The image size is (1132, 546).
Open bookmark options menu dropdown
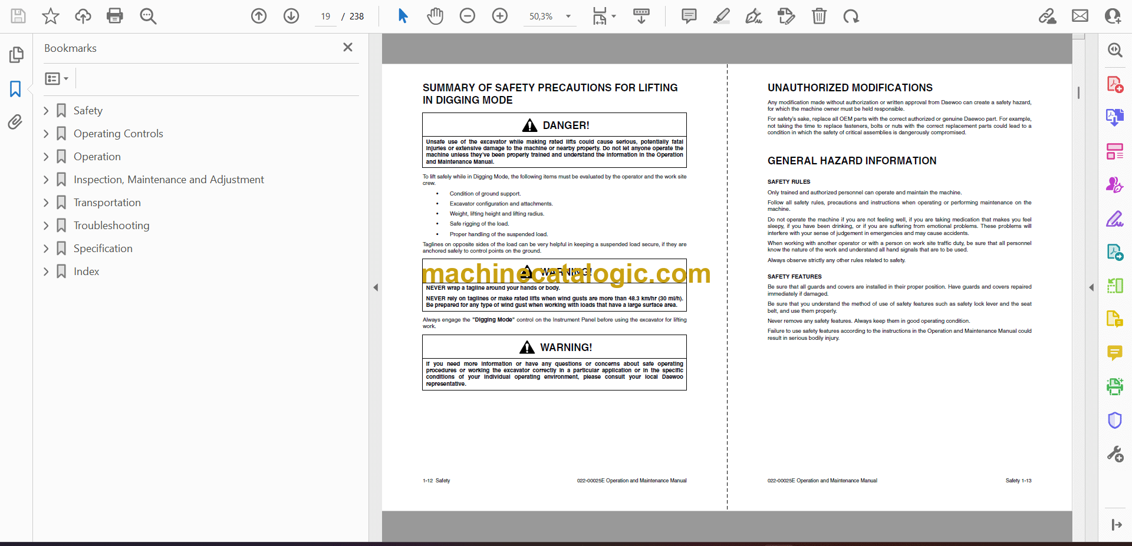point(57,78)
